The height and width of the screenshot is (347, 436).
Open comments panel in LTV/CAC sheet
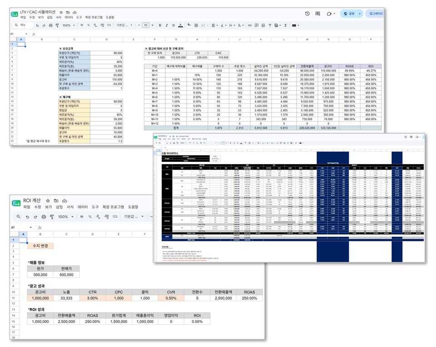coord(317,14)
